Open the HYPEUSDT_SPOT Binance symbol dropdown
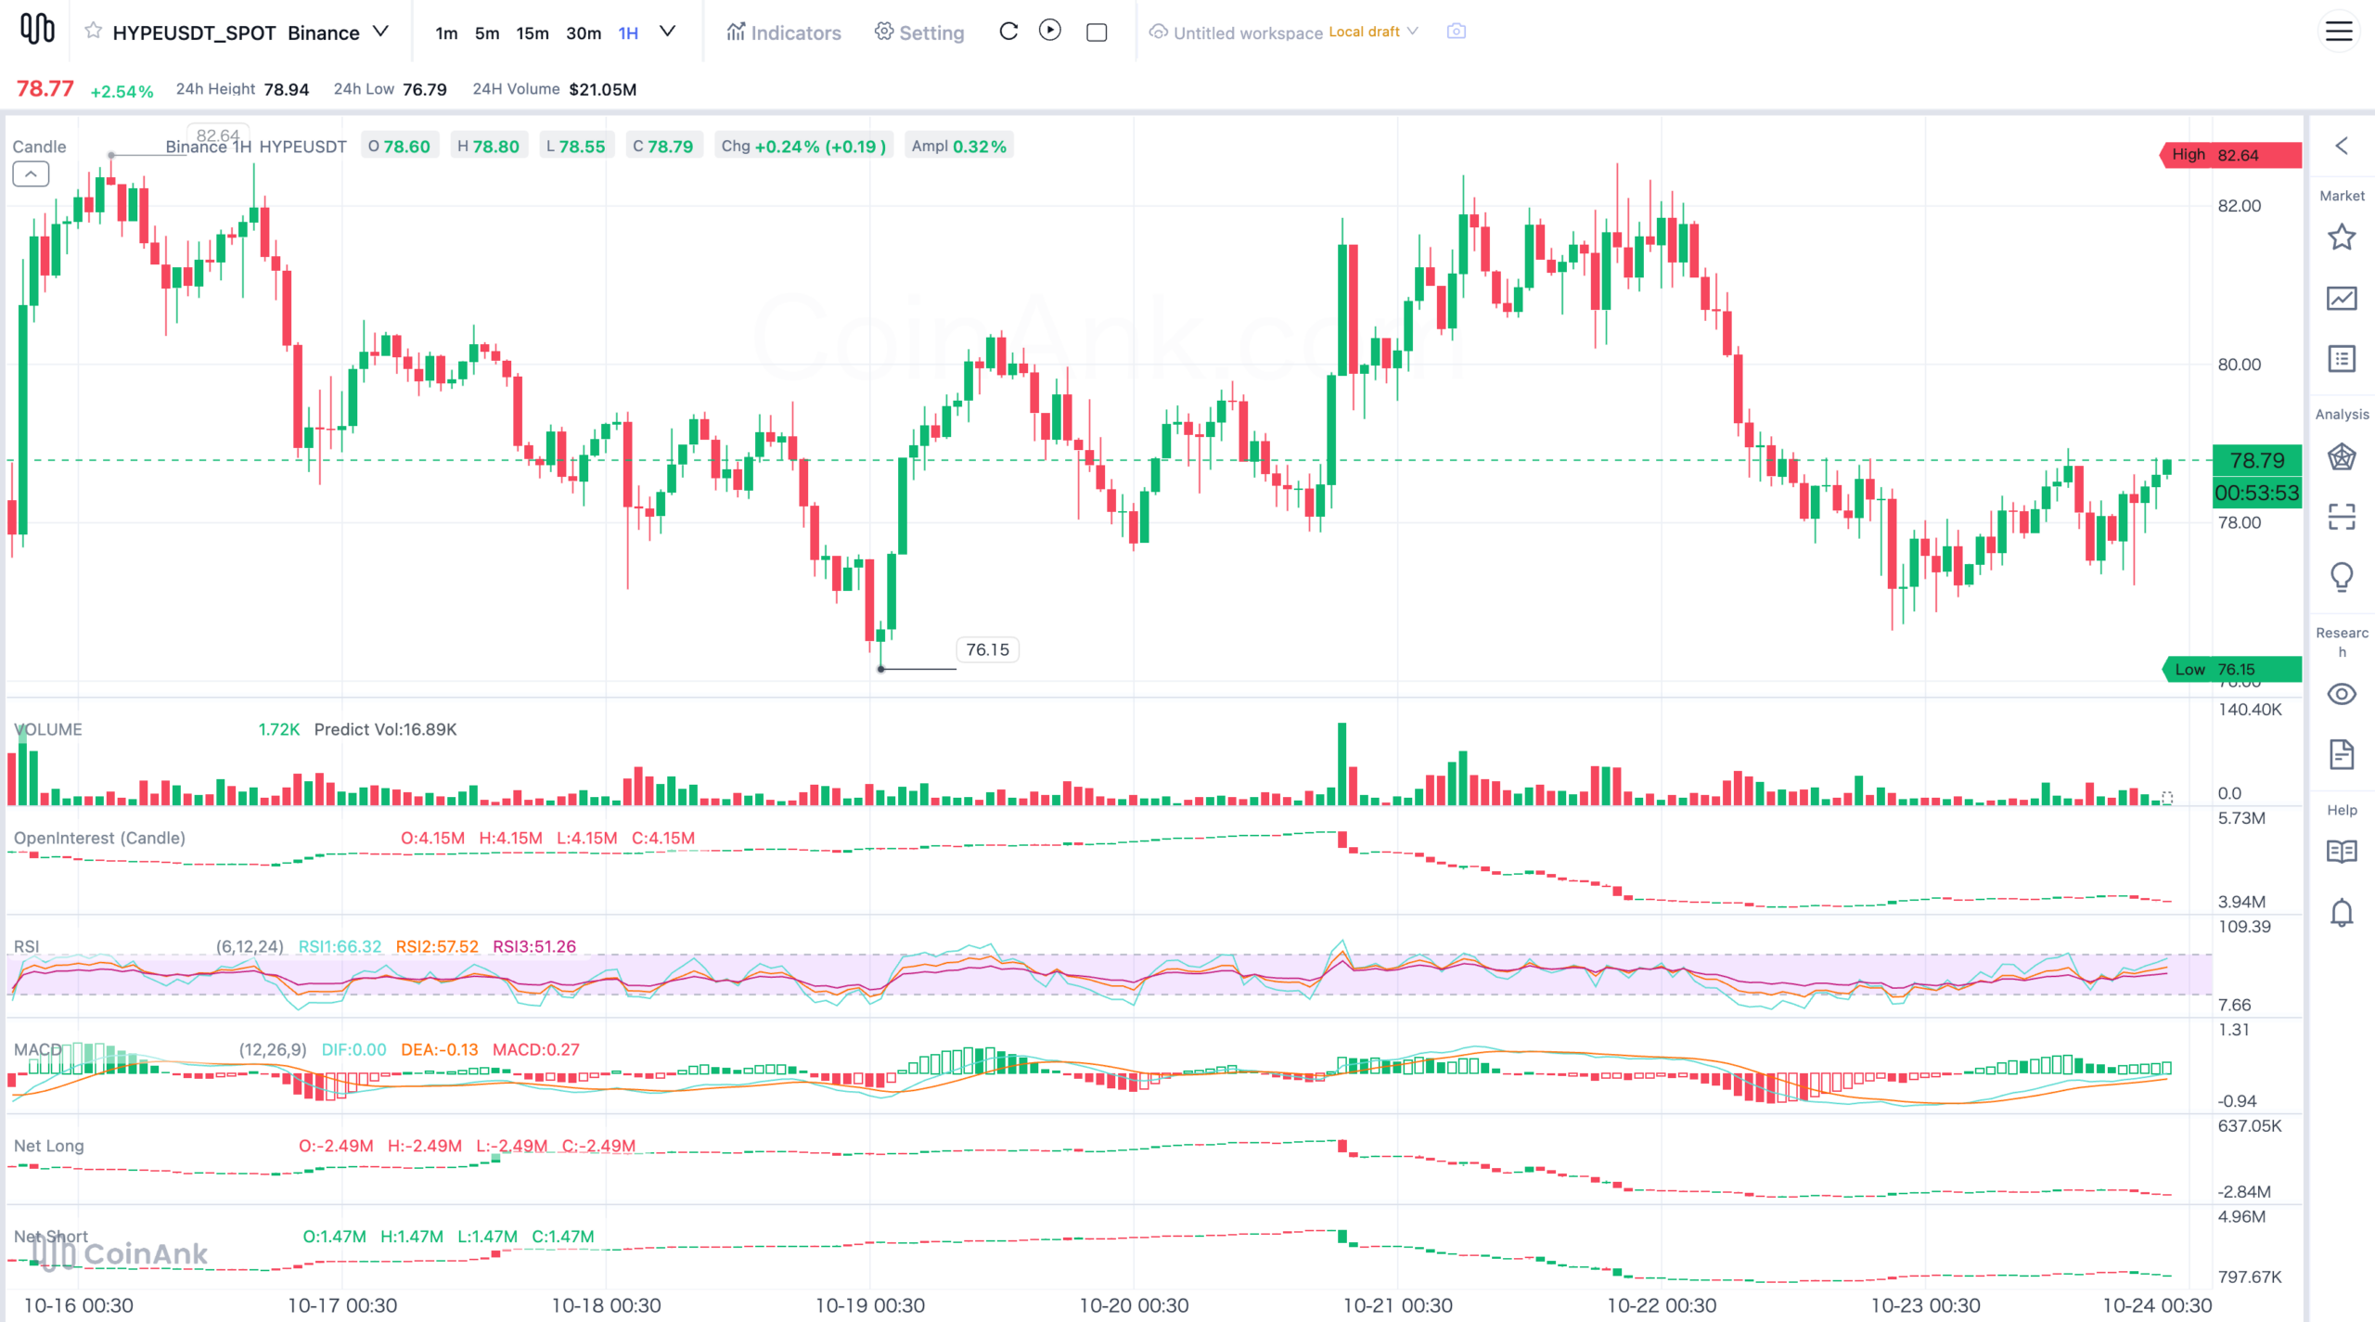This screenshot has height=1322, width=2375. pyautogui.click(x=380, y=32)
